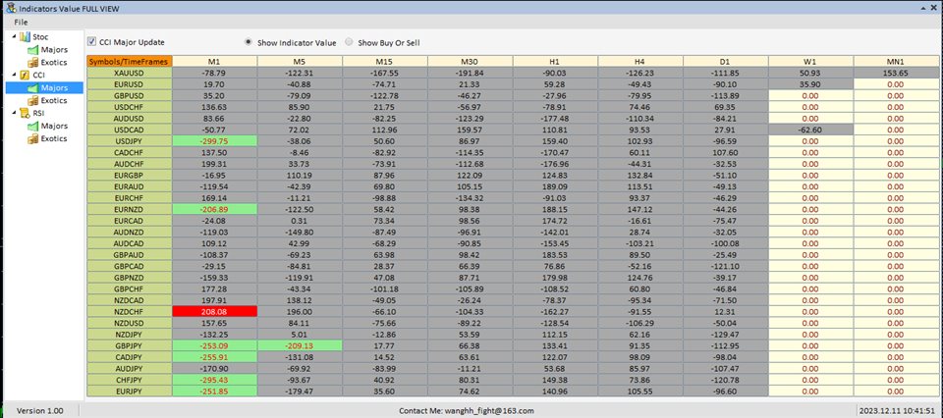This screenshot has width=943, height=418.
Task: Click the CCI indicator icon in the tree
Action: (x=25, y=76)
